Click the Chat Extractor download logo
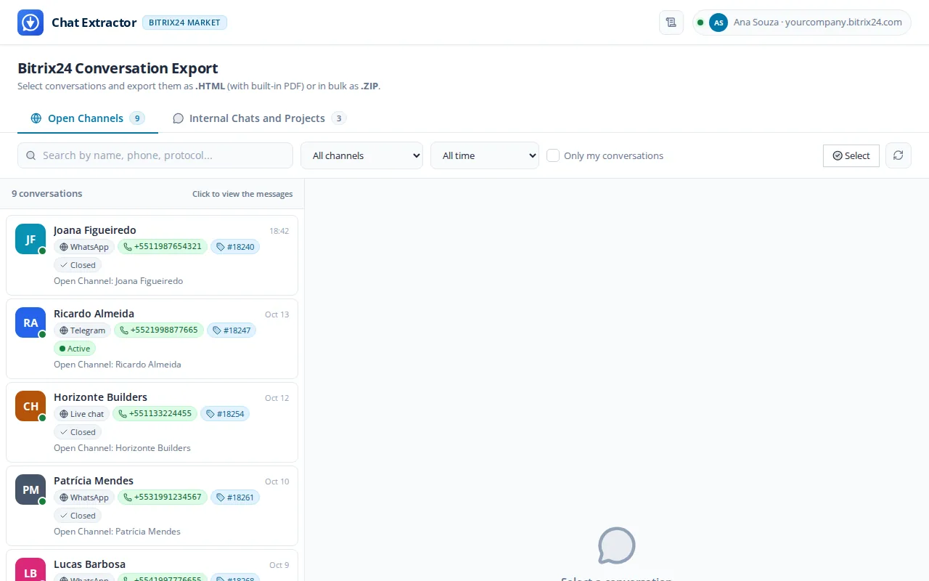Viewport: 929px width, 581px height. click(x=30, y=23)
